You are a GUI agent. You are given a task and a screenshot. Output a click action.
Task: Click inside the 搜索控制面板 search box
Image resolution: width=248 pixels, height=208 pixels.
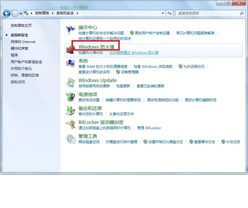(x=204, y=13)
